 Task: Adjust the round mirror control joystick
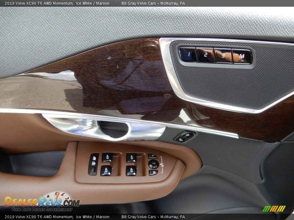153,164
